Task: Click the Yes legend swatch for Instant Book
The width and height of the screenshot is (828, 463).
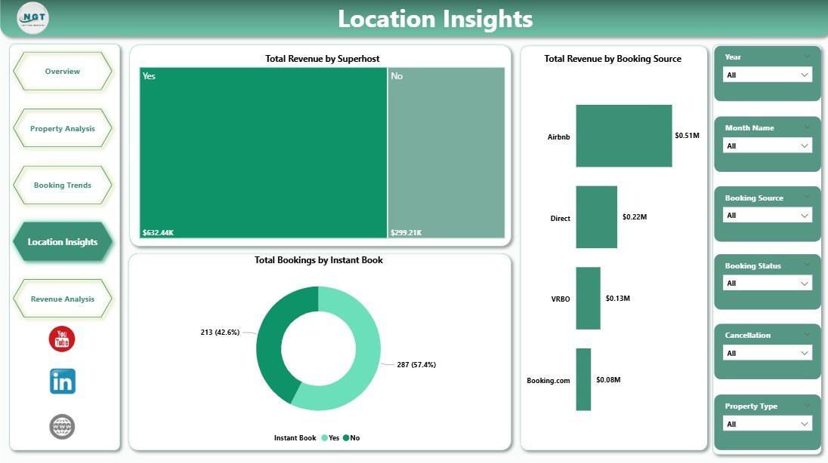Action: point(325,438)
